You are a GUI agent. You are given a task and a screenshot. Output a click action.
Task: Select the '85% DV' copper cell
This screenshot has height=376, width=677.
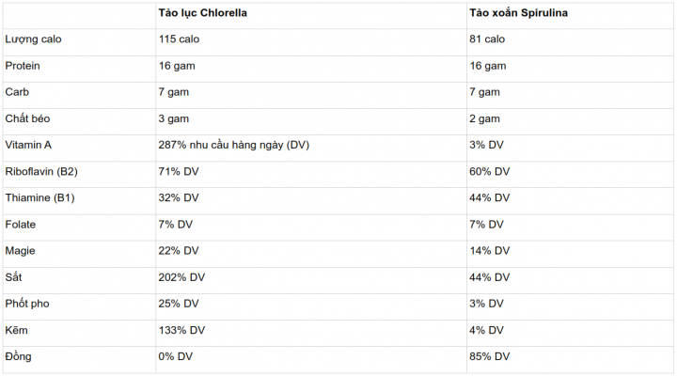tap(489, 357)
